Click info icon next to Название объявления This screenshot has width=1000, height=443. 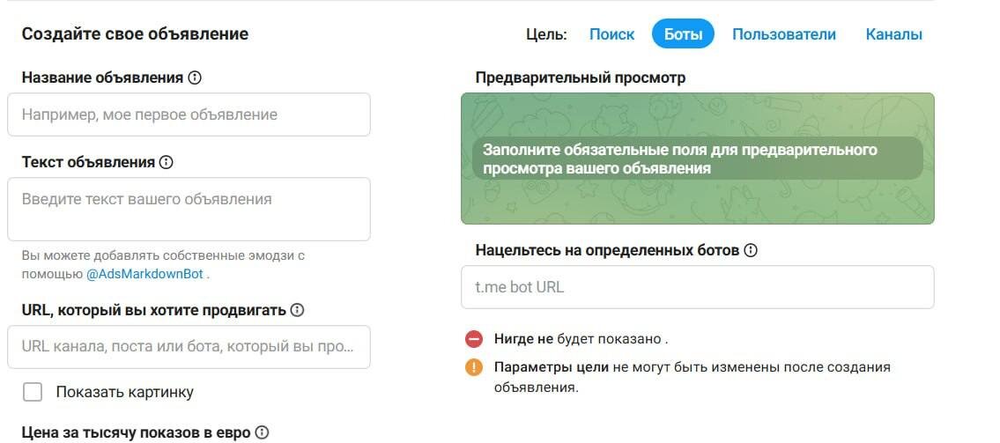click(195, 78)
